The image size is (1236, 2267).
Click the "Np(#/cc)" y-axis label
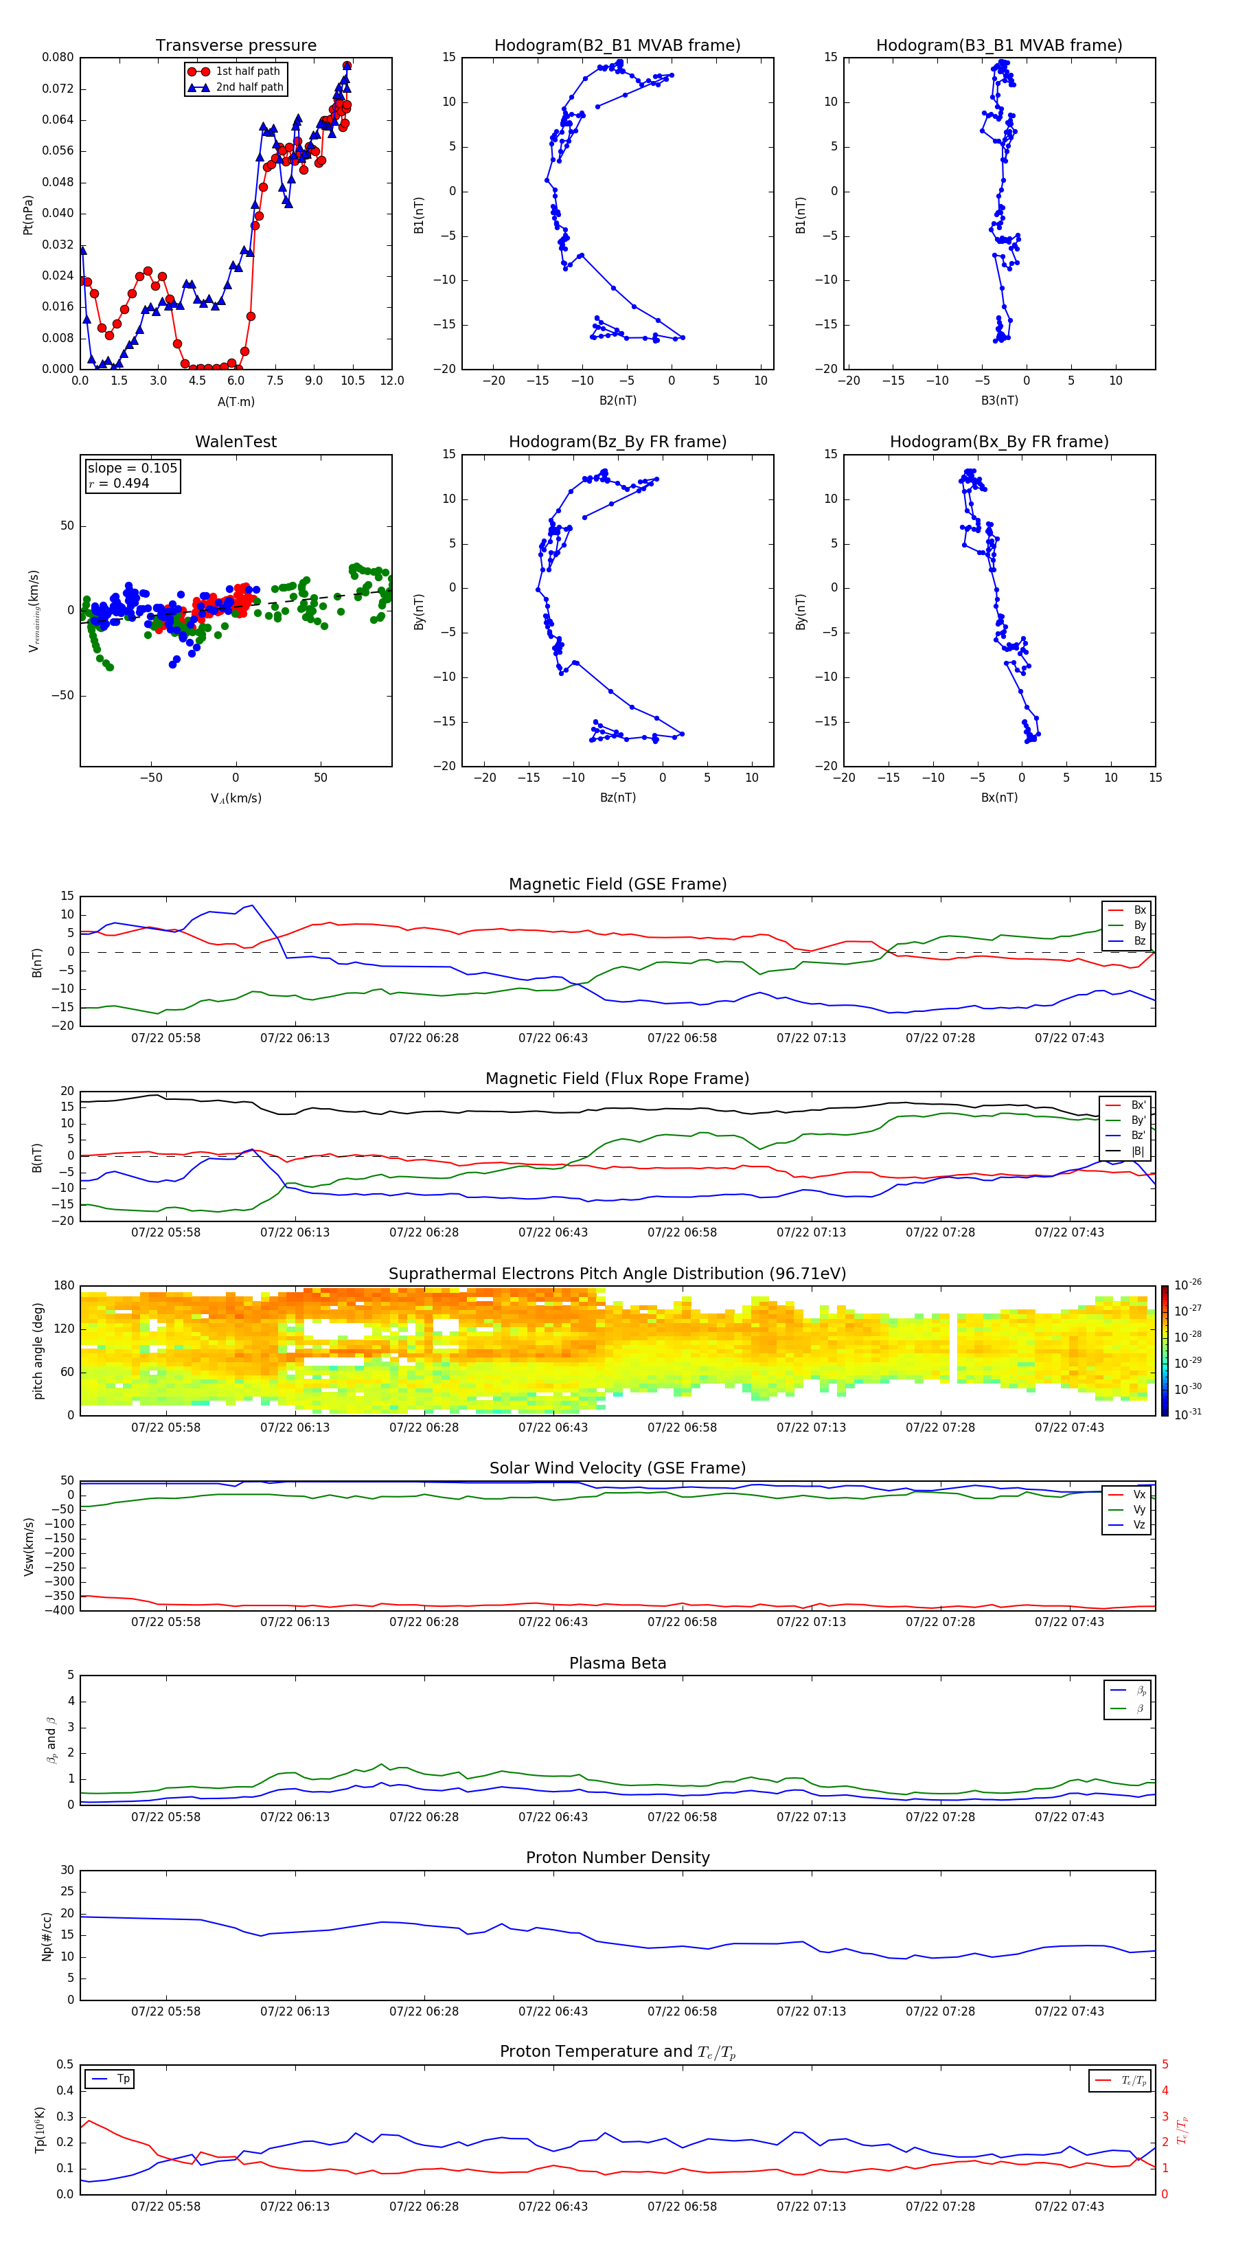click(x=47, y=1936)
